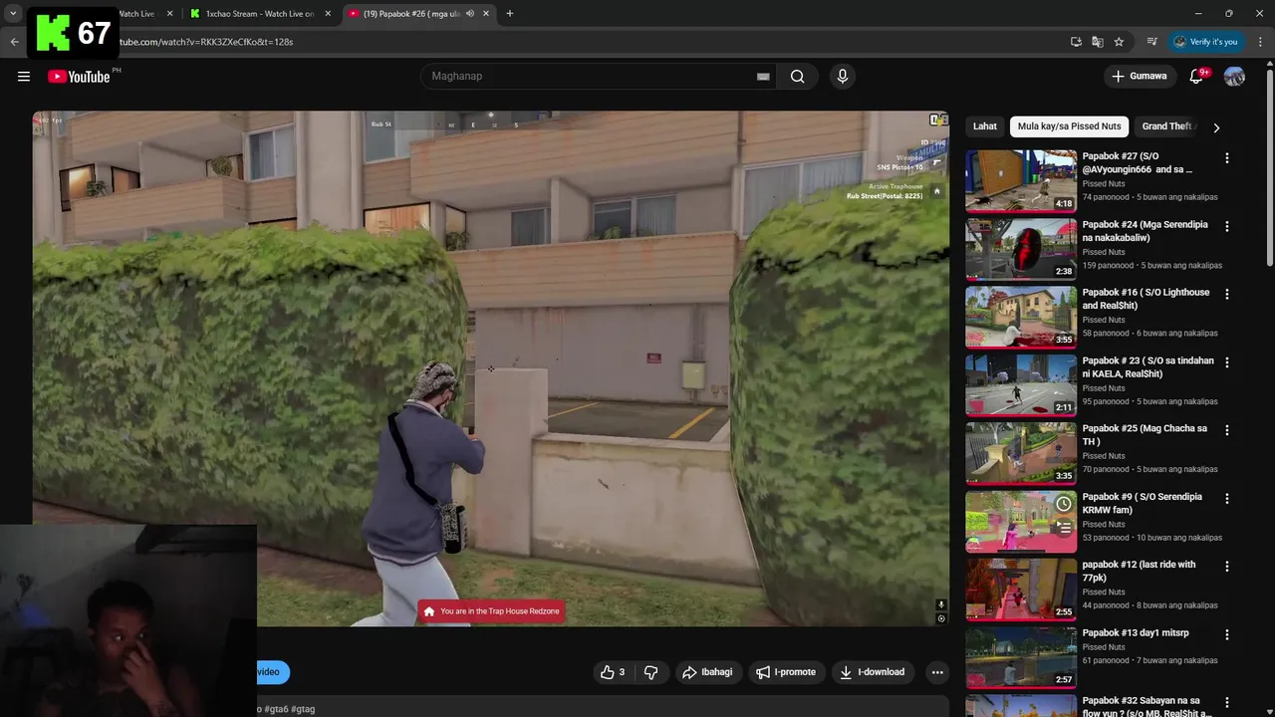This screenshot has height=717, width=1275.
Task: Open the YouTube account avatar menu
Action: [x=1234, y=76]
